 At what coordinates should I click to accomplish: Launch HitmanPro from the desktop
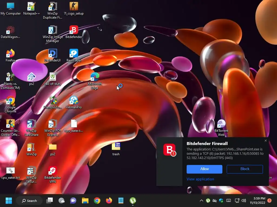pyautogui.click(x=74, y=102)
